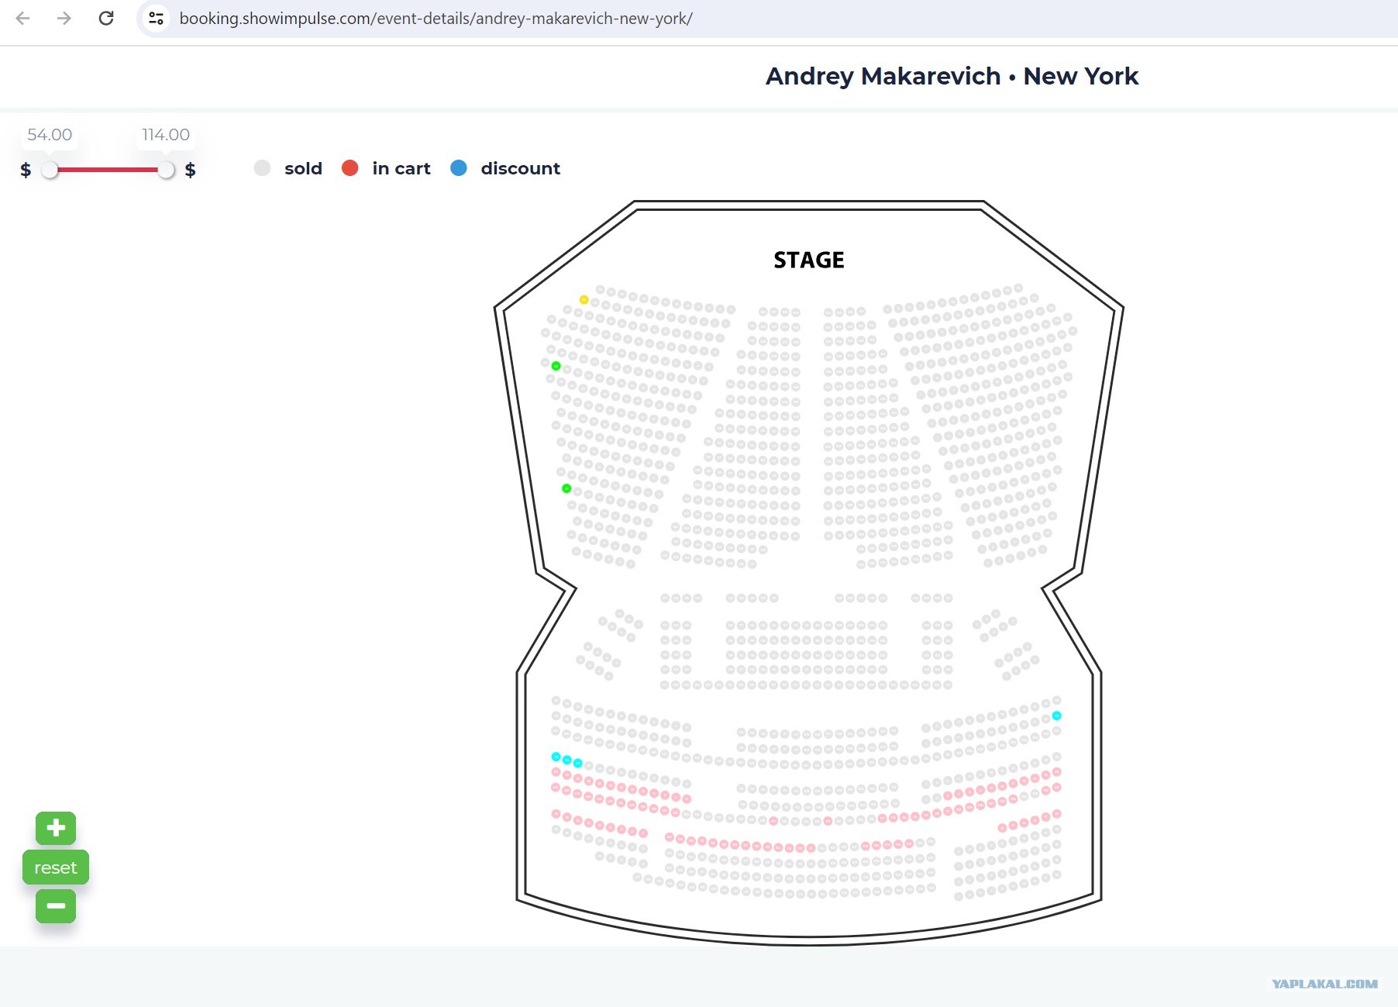Click the minimum price slider handle
The width and height of the screenshot is (1398, 1007).
click(50, 170)
